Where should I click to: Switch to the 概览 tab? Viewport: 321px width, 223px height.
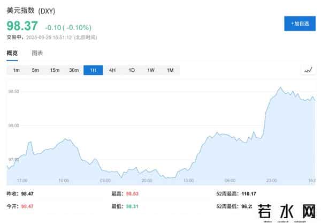(12, 53)
